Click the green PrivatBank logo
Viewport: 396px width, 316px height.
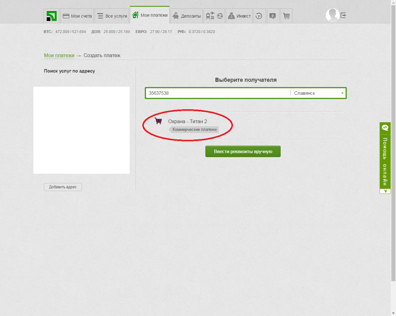(51, 16)
